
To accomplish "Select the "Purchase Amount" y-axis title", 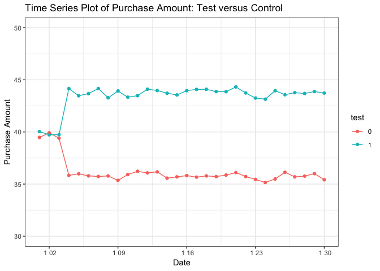I will coord(8,131).
